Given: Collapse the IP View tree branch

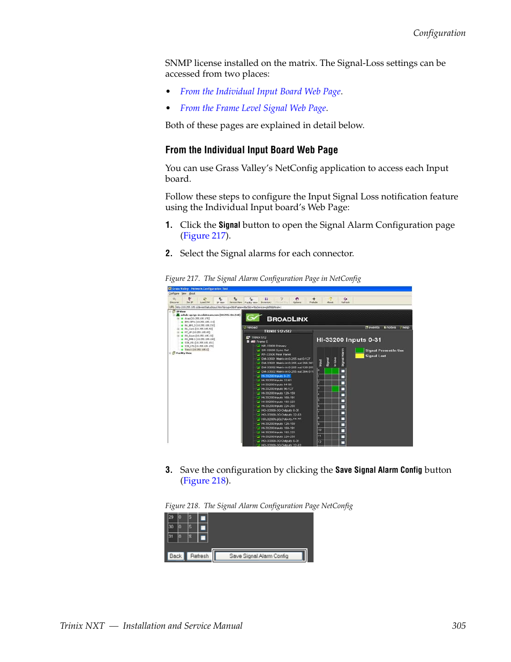Looking at the screenshot, I should point(169,311).
